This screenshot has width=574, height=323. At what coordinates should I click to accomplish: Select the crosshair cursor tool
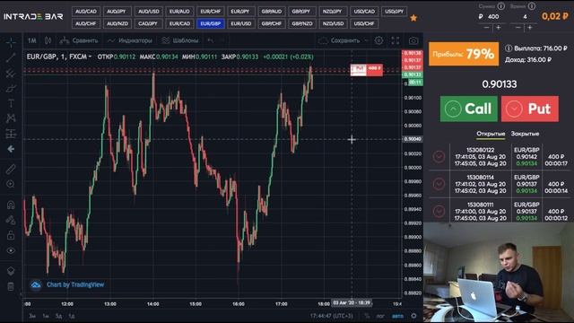(x=11, y=42)
